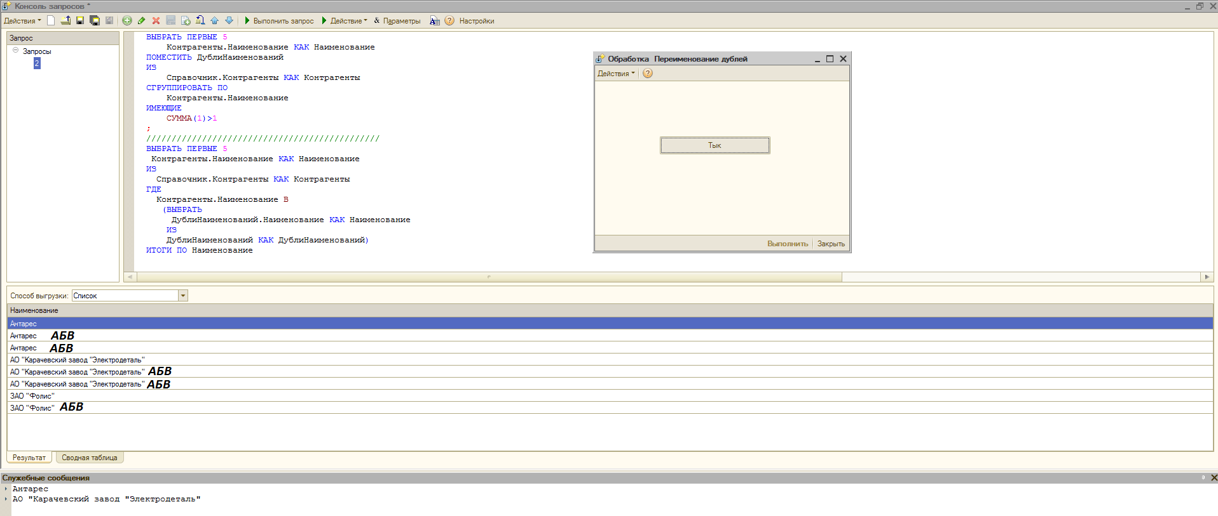Click Закрыть in the processing dialog
This screenshot has height=516, width=1218.
point(831,244)
